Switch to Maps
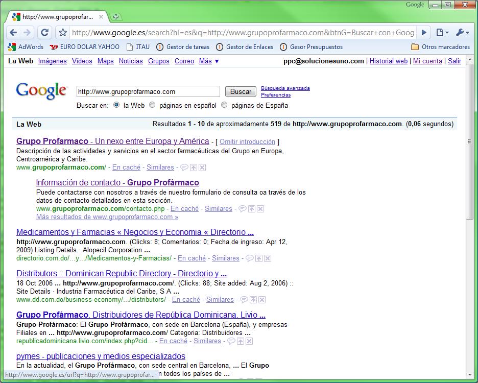Image resolution: width=478 pixels, height=383 pixels. coord(106,61)
